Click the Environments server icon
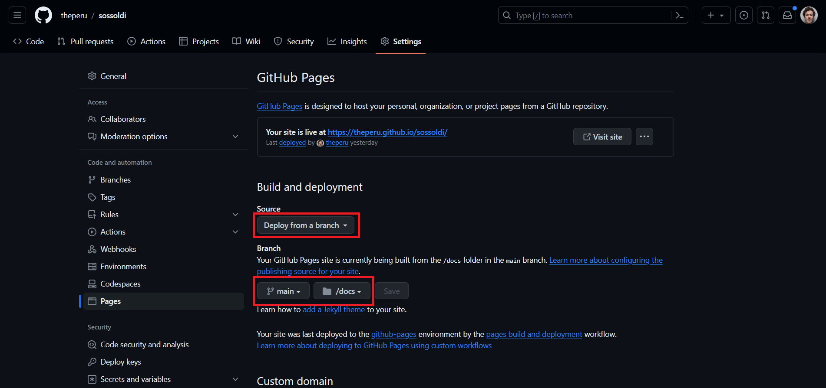The height and width of the screenshot is (388, 826). (x=92, y=266)
